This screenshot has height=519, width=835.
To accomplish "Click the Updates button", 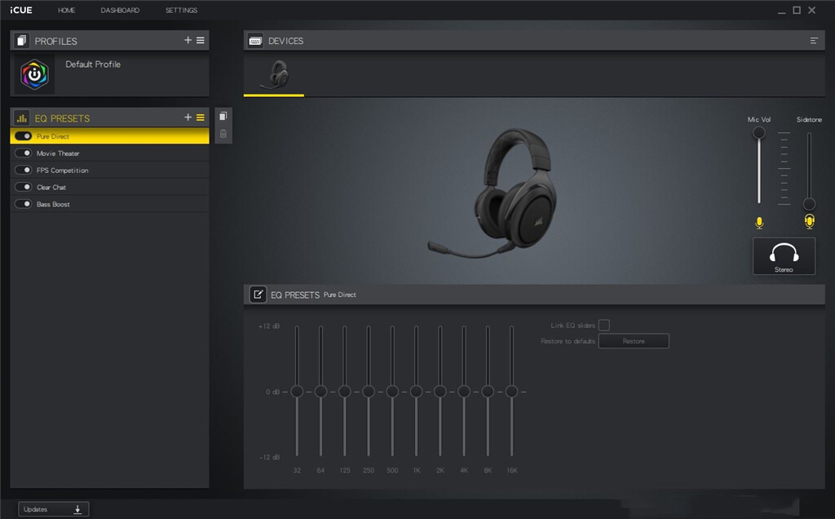I will tap(54, 509).
